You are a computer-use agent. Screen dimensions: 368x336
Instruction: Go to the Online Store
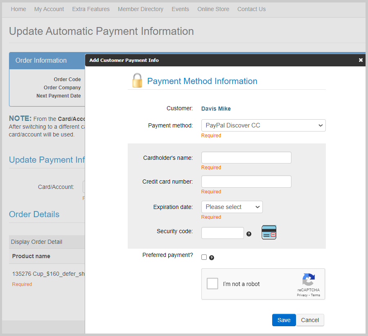tap(213, 9)
